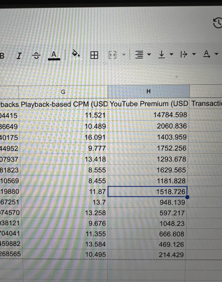
Task: Click the selected cell's fill handle
Action: (187, 197)
